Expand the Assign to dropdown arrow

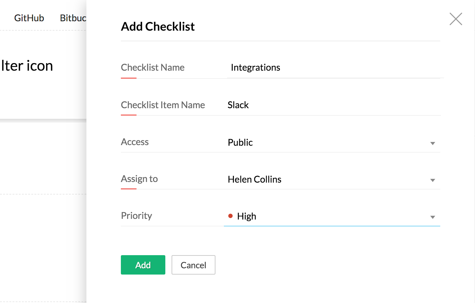pyautogui.click(x=432, y=180)
